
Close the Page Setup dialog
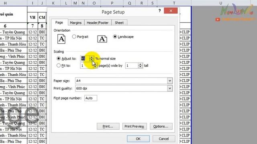pos(171,11)
